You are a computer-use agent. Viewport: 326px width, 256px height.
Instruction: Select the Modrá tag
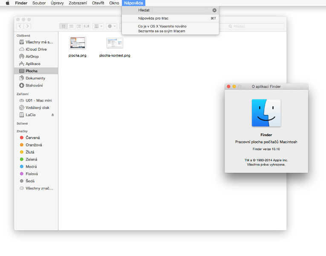36,166
